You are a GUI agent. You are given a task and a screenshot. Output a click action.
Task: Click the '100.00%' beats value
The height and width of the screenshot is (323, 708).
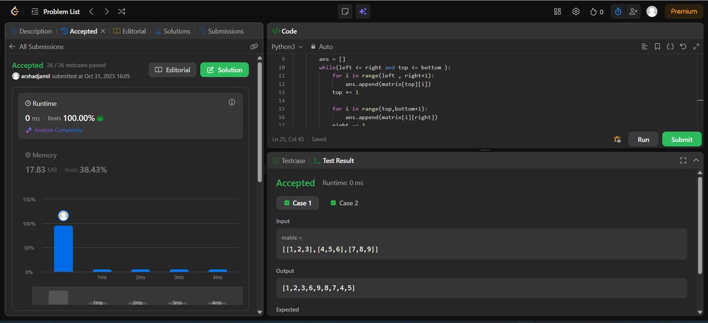pyautogui.click(x=79, y=118)
